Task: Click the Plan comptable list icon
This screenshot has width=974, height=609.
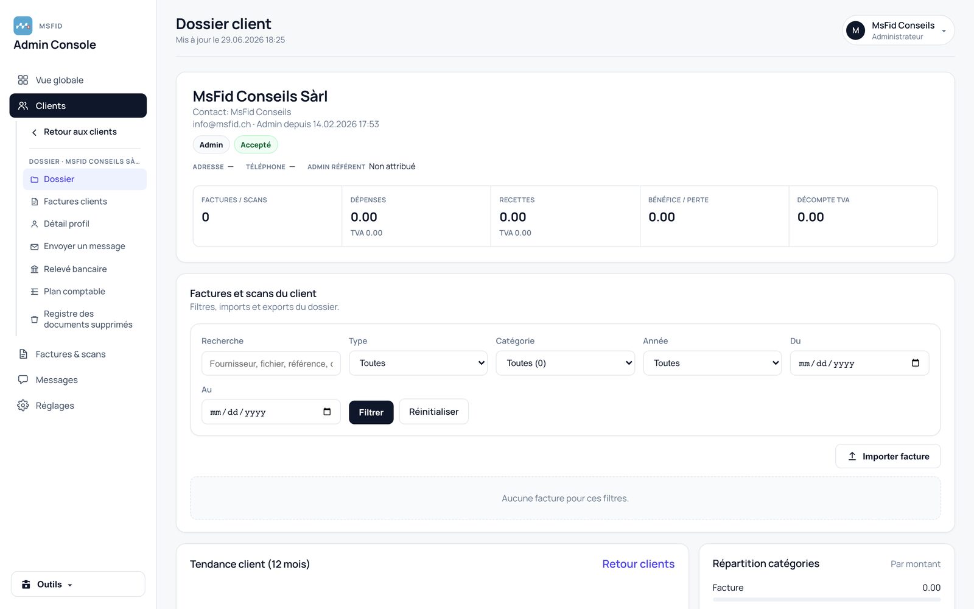Action: coord(35,292)
